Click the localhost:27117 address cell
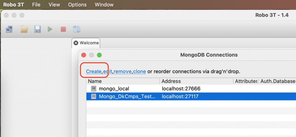 (x=180, y=97)
